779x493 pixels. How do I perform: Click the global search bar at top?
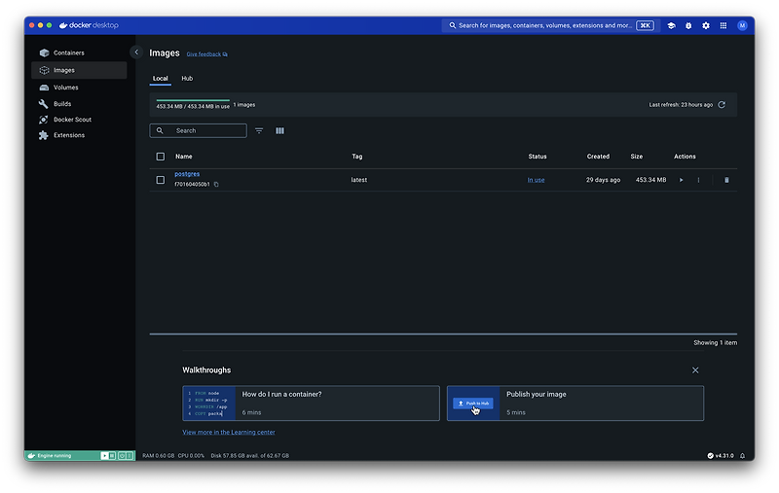[x=551, y=25]
